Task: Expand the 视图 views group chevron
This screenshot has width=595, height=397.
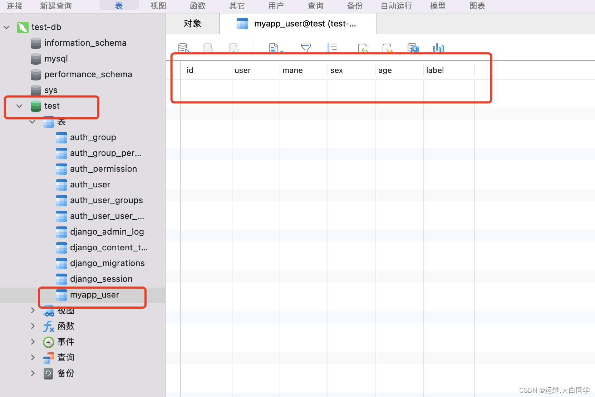Action: point(33,310)
